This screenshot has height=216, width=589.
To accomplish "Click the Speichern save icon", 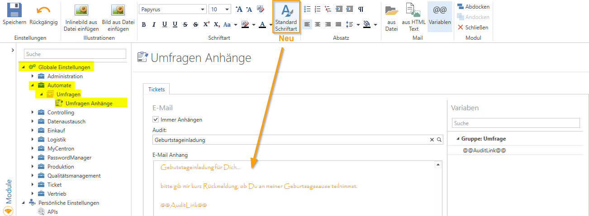I will pyautogui.click(x=14, y=10).
